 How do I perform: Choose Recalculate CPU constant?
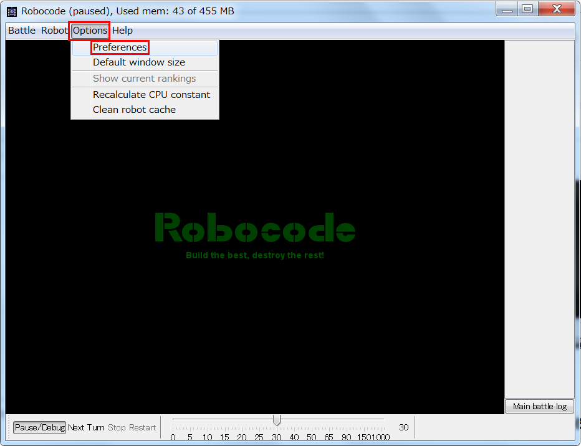(151, 94)
